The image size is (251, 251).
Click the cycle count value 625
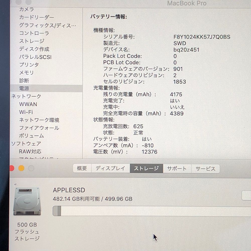tap(138, 126)
